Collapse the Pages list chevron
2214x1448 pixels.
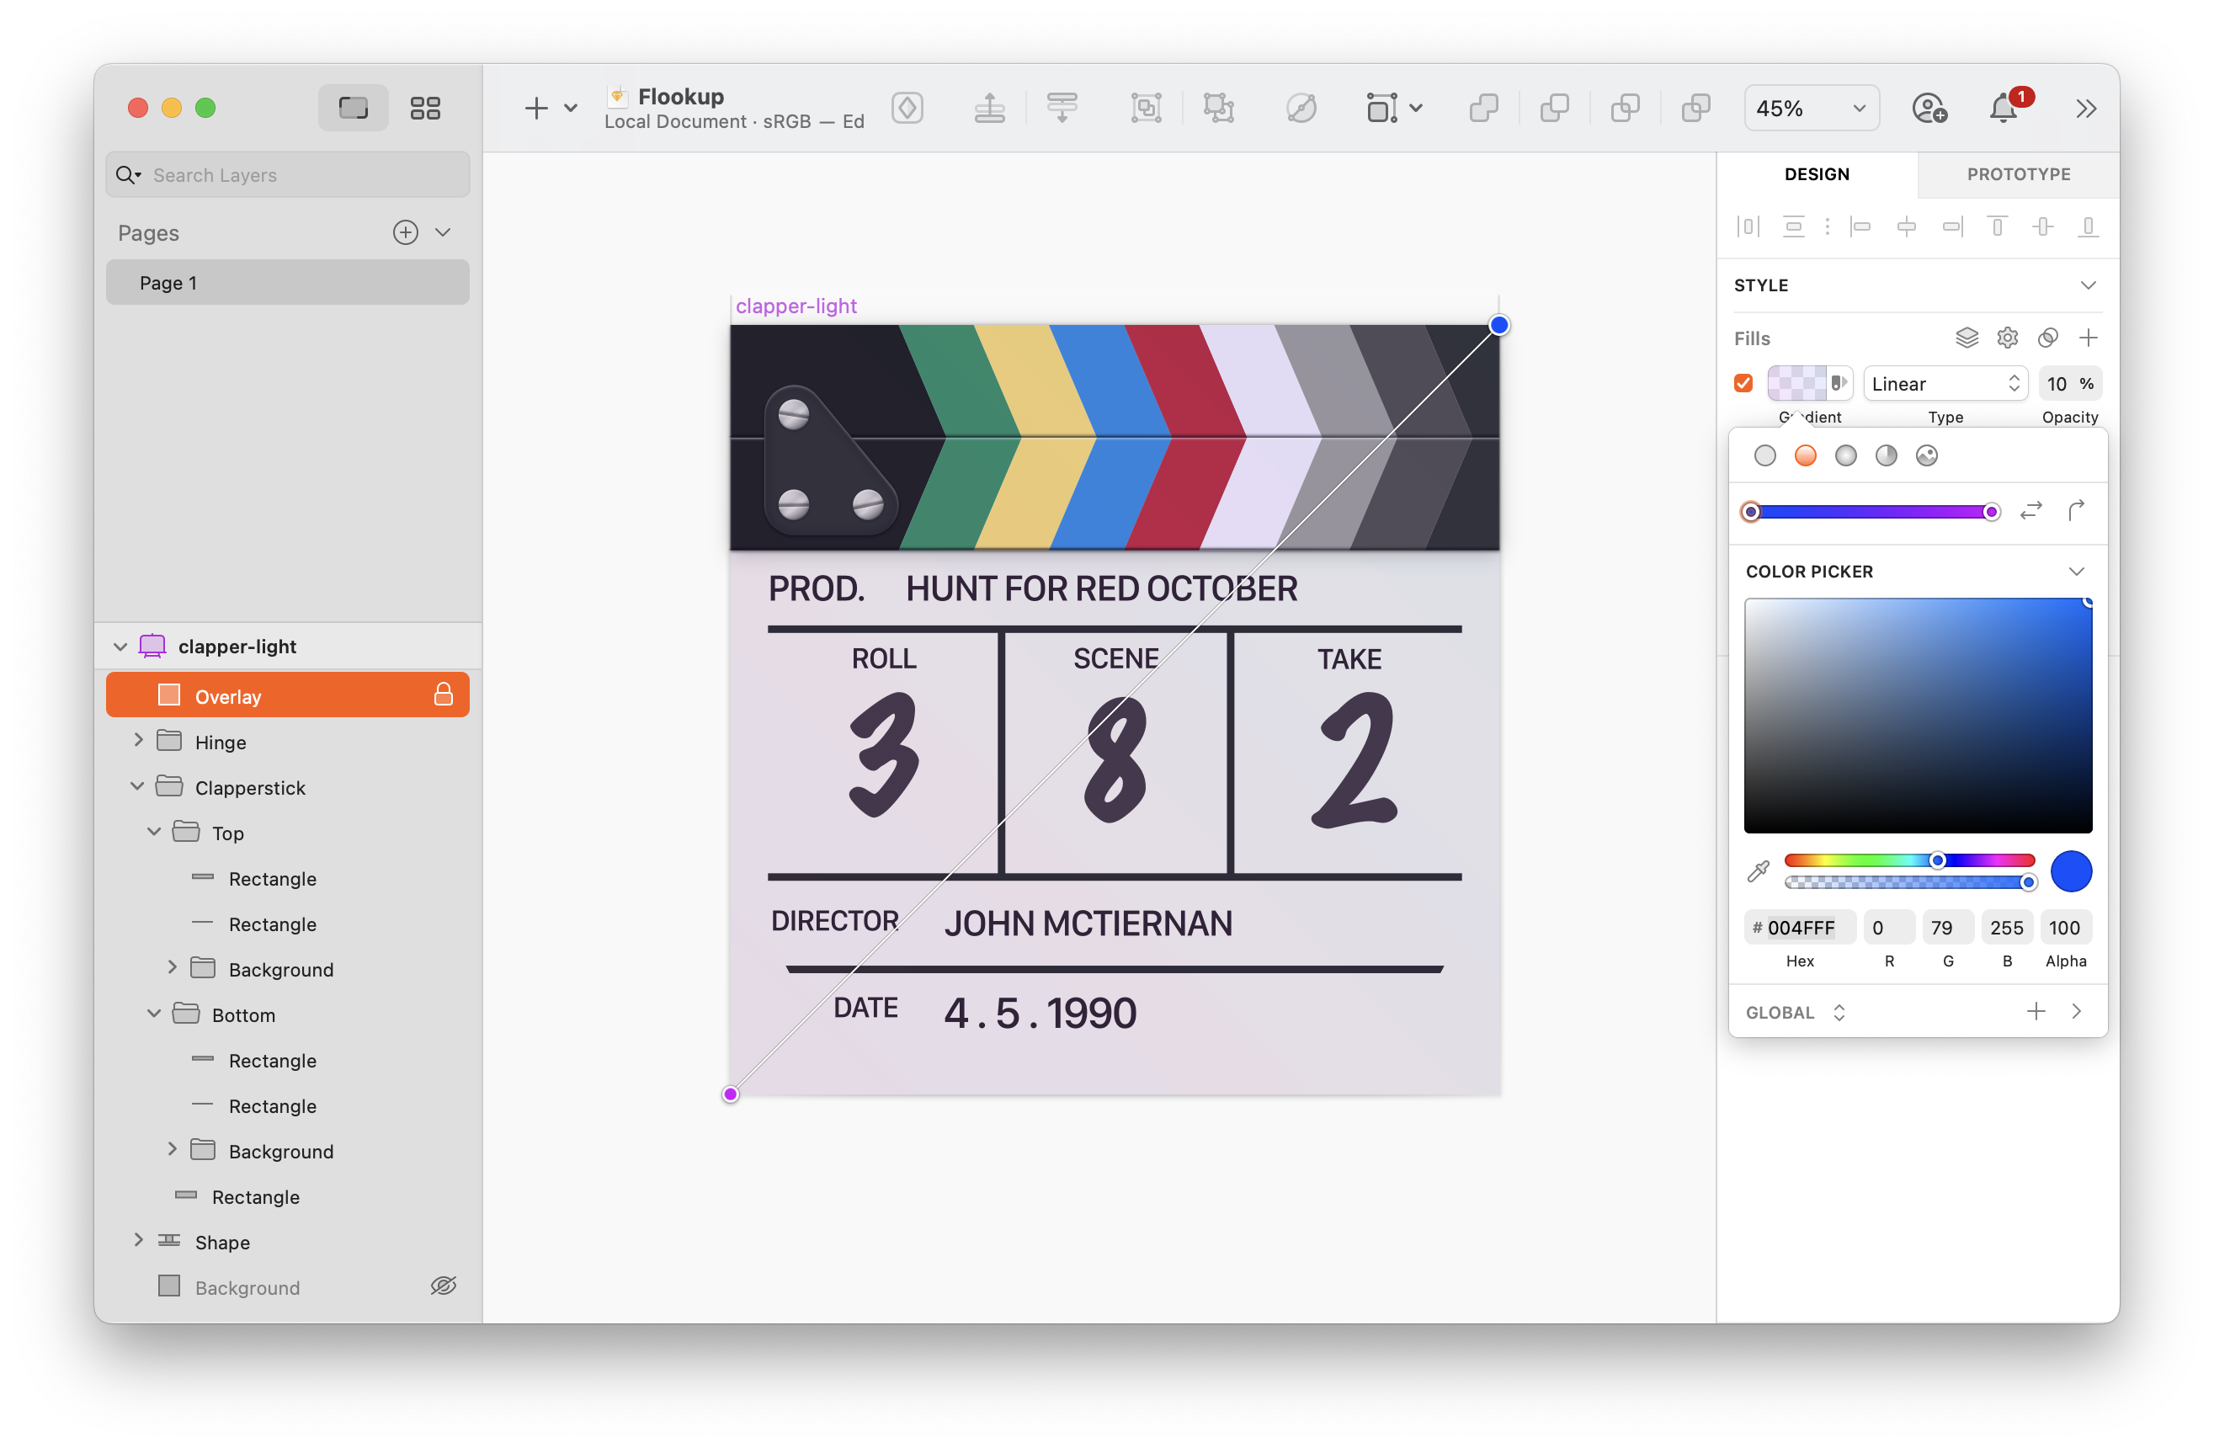(443, 232)
